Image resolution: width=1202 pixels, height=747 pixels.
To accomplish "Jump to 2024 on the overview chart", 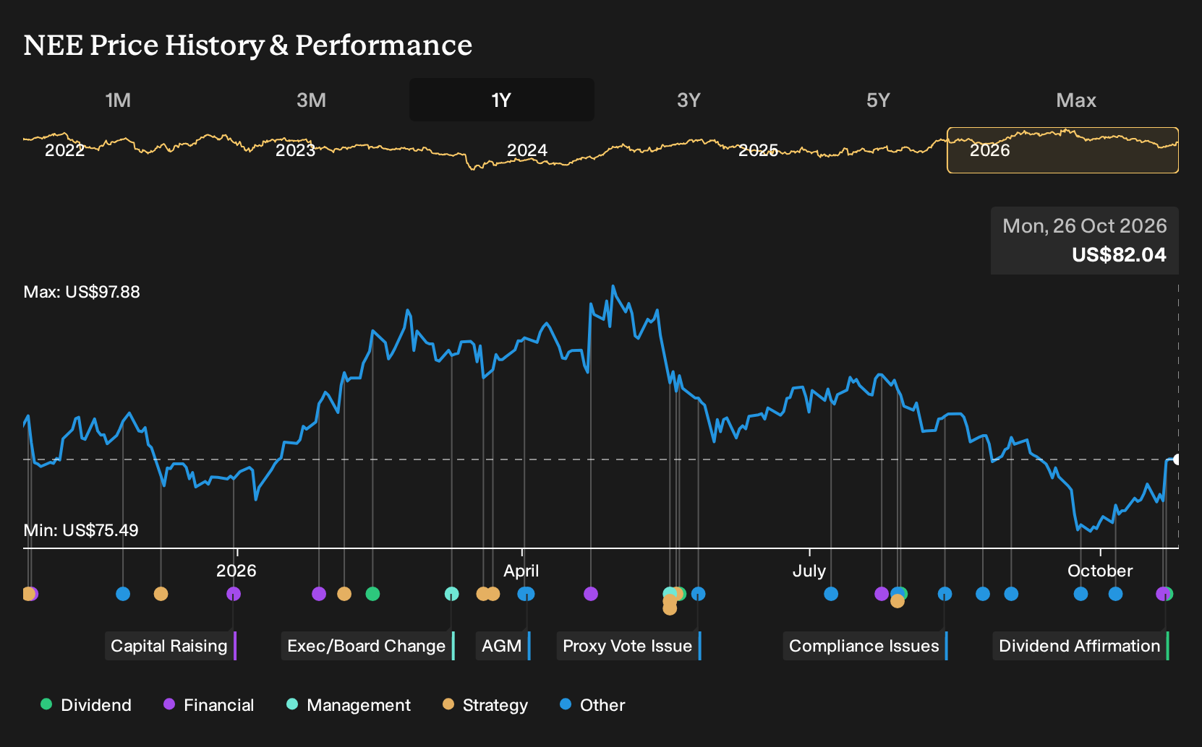I will pos(527,150).
